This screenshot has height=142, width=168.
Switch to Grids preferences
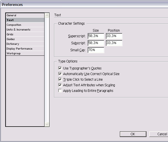tap(10, 34)
